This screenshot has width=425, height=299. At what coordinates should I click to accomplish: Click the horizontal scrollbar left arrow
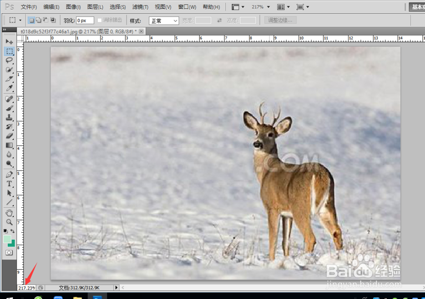pyautogui.click(x=123, y=288)
